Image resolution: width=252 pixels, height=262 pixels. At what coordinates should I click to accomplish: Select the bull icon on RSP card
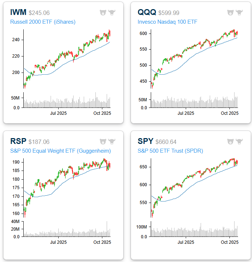111,141
